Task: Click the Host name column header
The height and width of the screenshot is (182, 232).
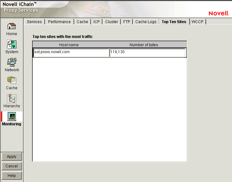Action: (69, 45)
